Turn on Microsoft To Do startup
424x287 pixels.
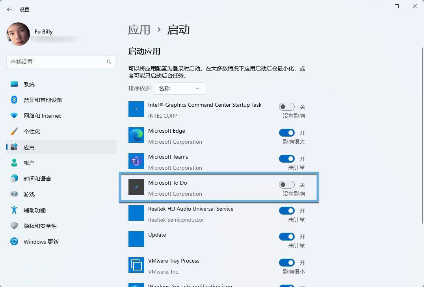tap(286, 185)
